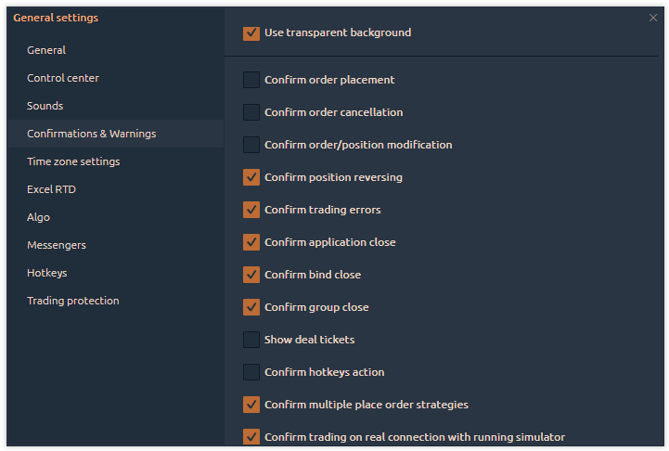Enable Confirm order cancellation checkbox
Screen dimensions: 669x451
pyautogui.click(x=251, y=112)
